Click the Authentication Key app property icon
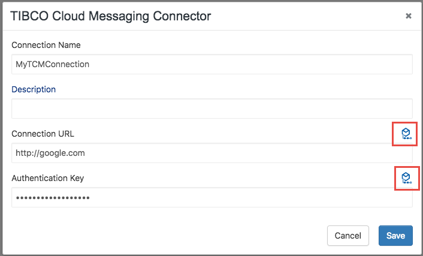Image resolution: width=423 pixels, height=256 pixels. (x=406, y=178)
